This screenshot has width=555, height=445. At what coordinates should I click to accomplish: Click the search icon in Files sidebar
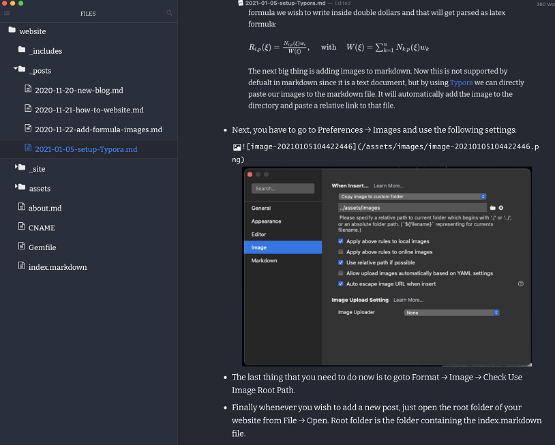169,13
